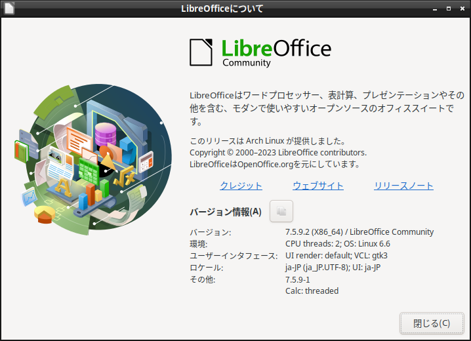471x341 pixels.
Task: Click the build text 7.5.9-1
Action: [297, 279]
